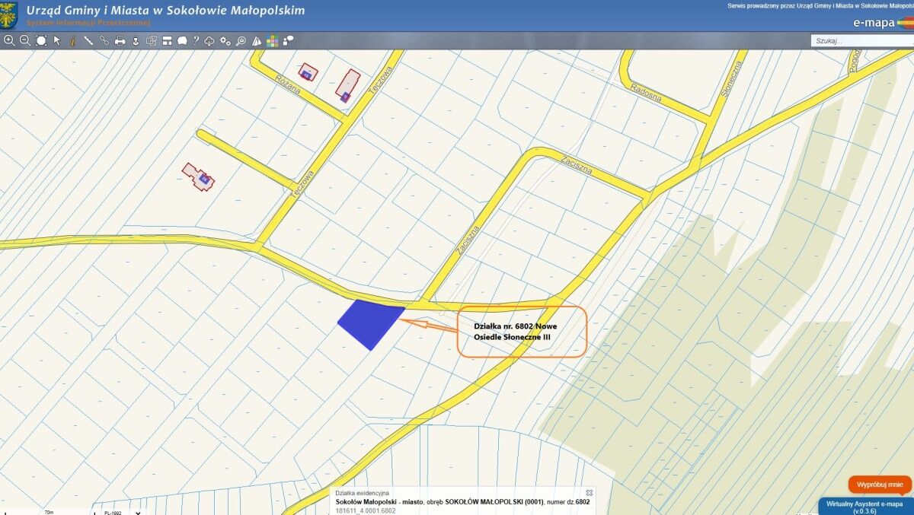This screenshot has height=515, width=914.
Task: Open the print map tool
Action: tap(120, 40)
